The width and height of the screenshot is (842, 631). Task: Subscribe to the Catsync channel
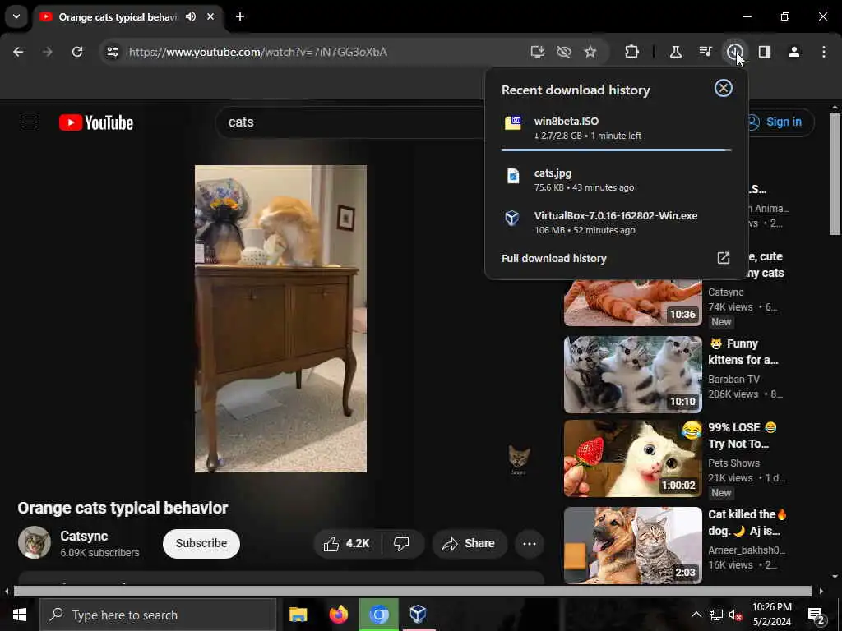pos(201,544)
